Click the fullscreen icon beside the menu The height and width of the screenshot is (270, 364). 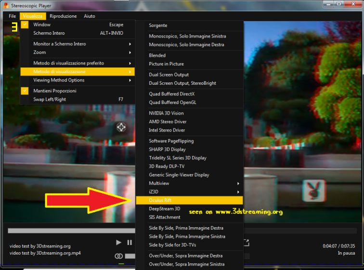tap(247, 243)
